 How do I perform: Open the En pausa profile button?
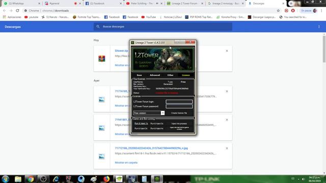(x=309, y=11)
